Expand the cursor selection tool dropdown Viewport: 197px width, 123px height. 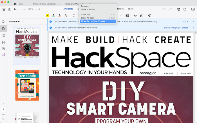[x=17, y=9]
